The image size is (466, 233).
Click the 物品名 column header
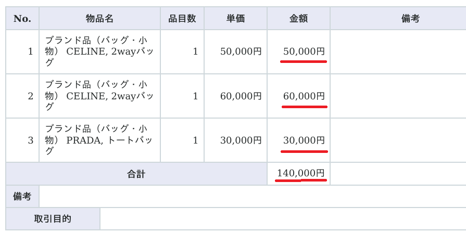point(99,19)
